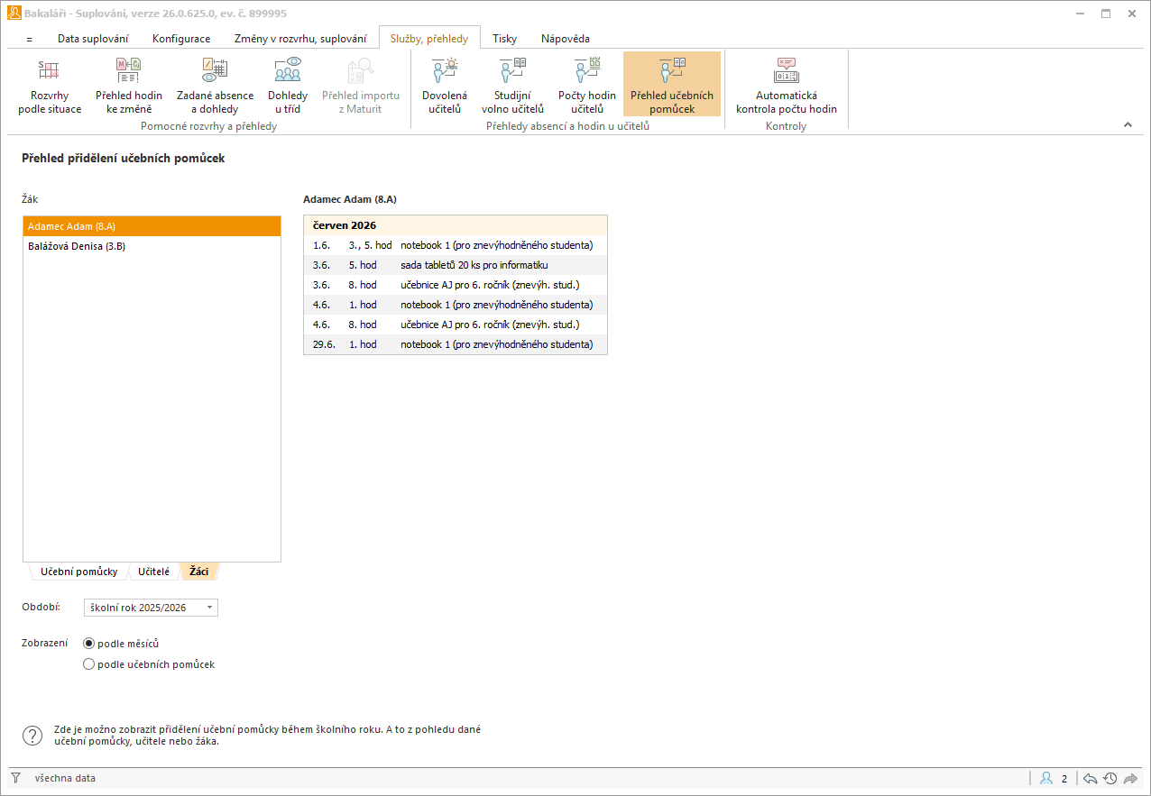Open Zadané absence a dohledy
1151x796 pixels.
pos(215,85)
